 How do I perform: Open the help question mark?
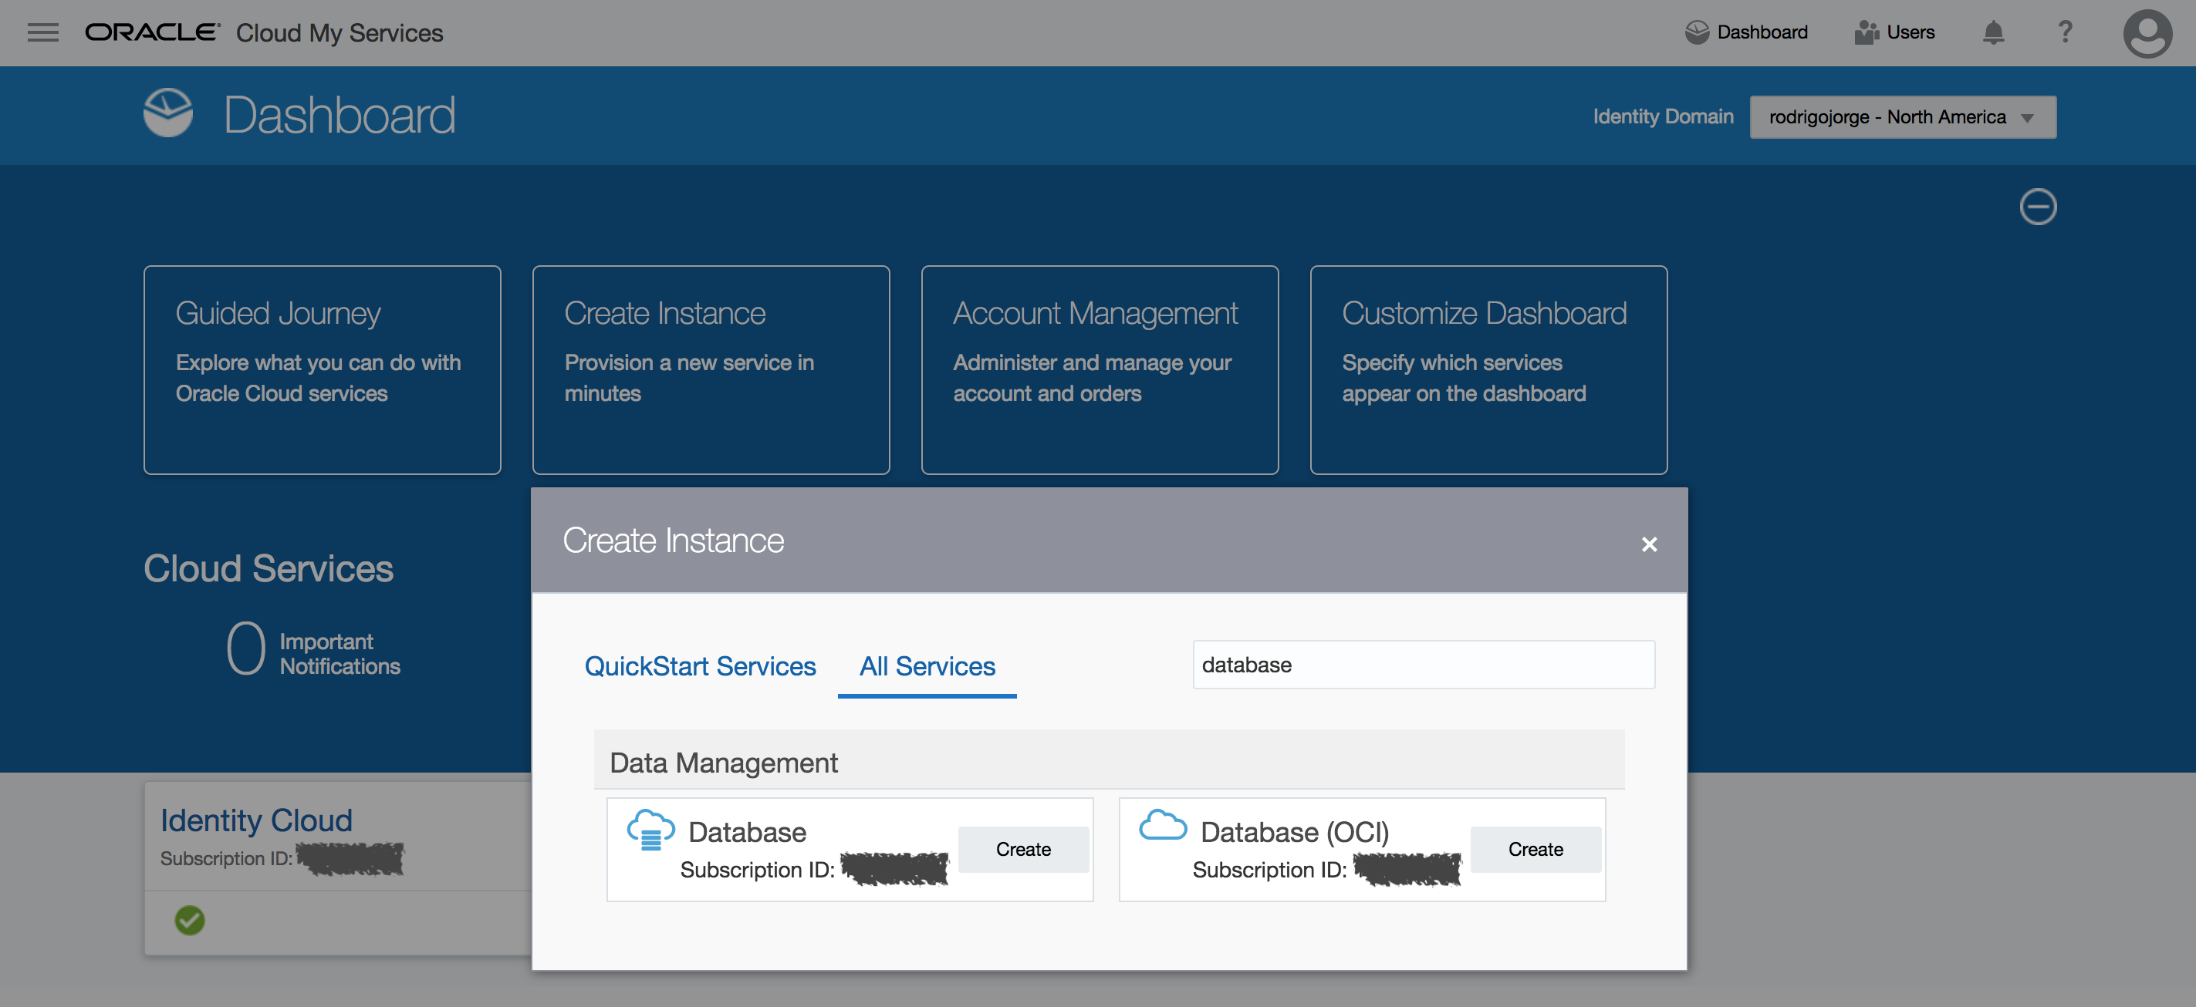[2065, 32]
